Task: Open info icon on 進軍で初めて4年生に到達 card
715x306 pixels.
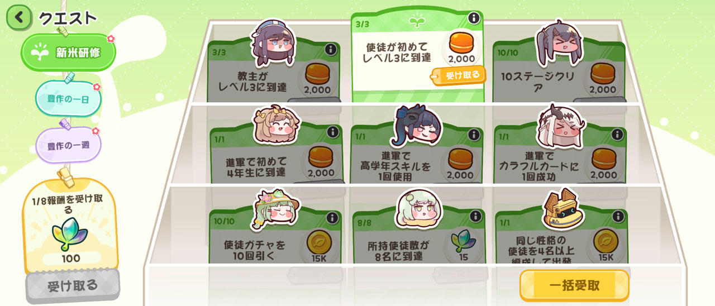Action: 332,132
